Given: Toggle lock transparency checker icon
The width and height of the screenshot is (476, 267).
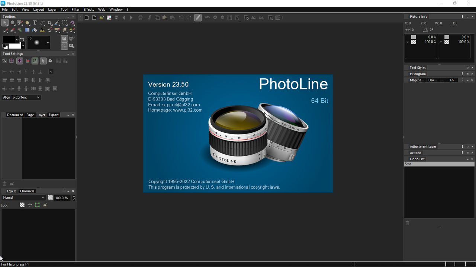Looking at the screenshot, I should tap(22, 205).
